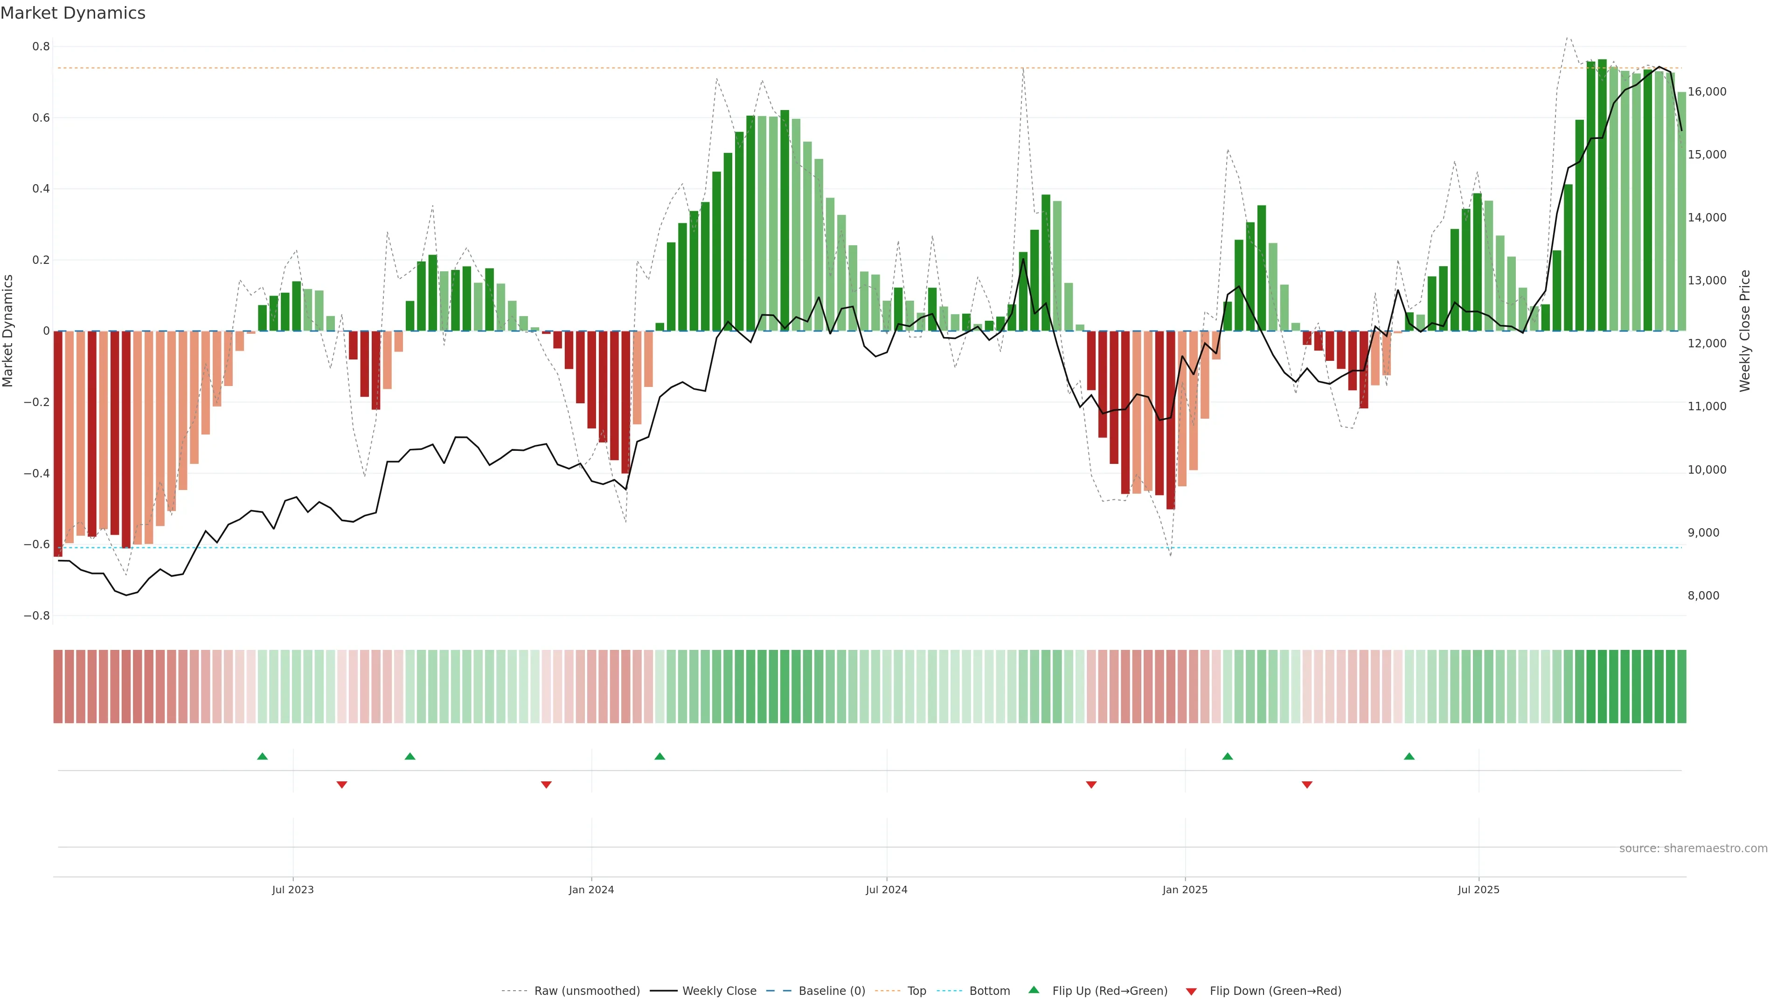Click the green flip-up marker just after Jan 2025
The image size is (1791, 1007).
(1227, 756)
